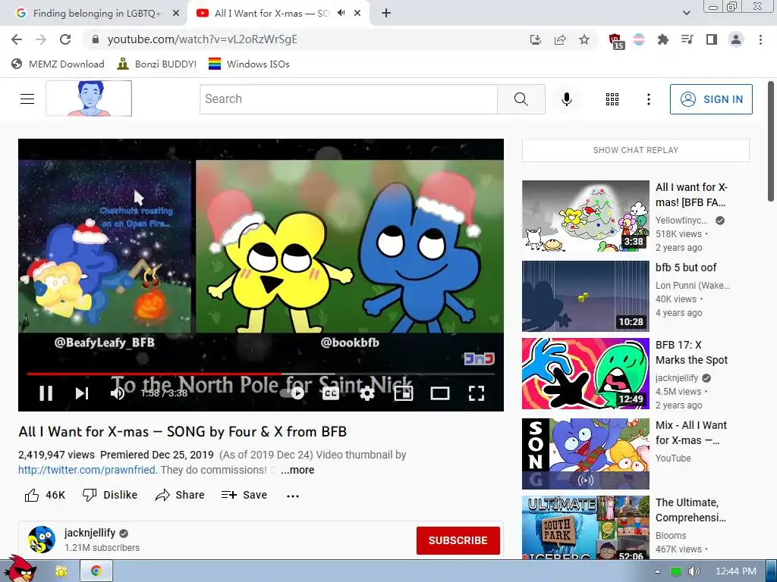Share this page icon in address bar
The width and height of the screenshot is (777, 582).
[x=560, y=39]
